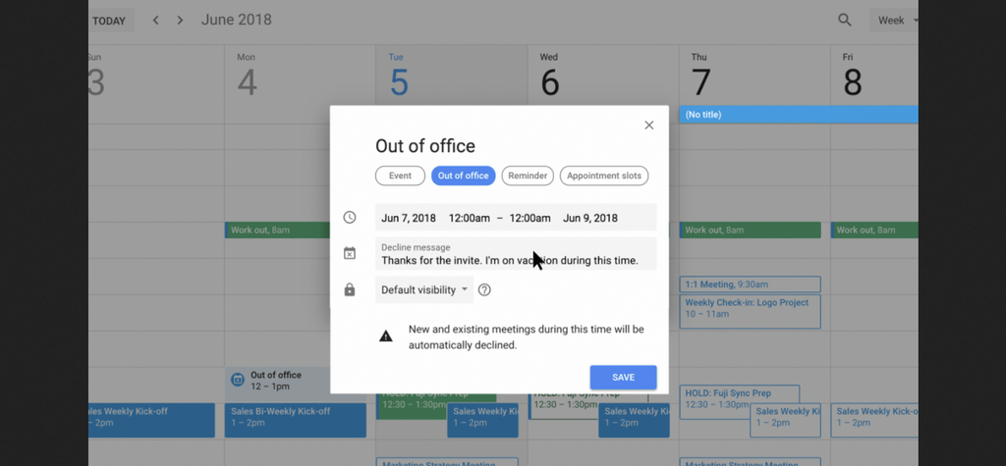Select the Out of office chip
1006x466 pixels.
pyautogui.click(x=463, y=177)
